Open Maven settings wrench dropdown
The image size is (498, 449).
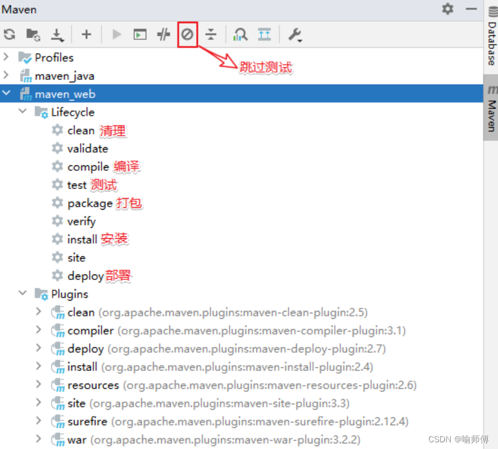(x=295, y=35)
